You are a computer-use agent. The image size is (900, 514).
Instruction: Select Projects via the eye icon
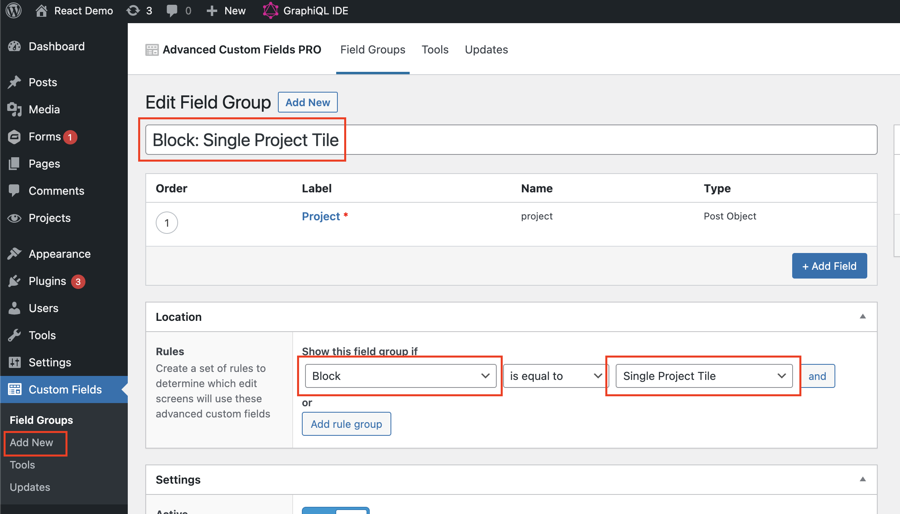click(14, 218)
